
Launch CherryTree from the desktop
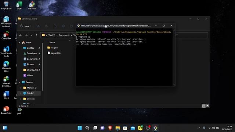pos(6,36)
